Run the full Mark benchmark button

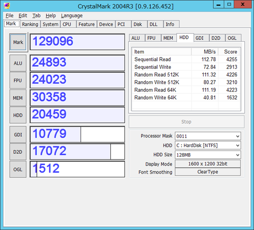click(18, 42)
